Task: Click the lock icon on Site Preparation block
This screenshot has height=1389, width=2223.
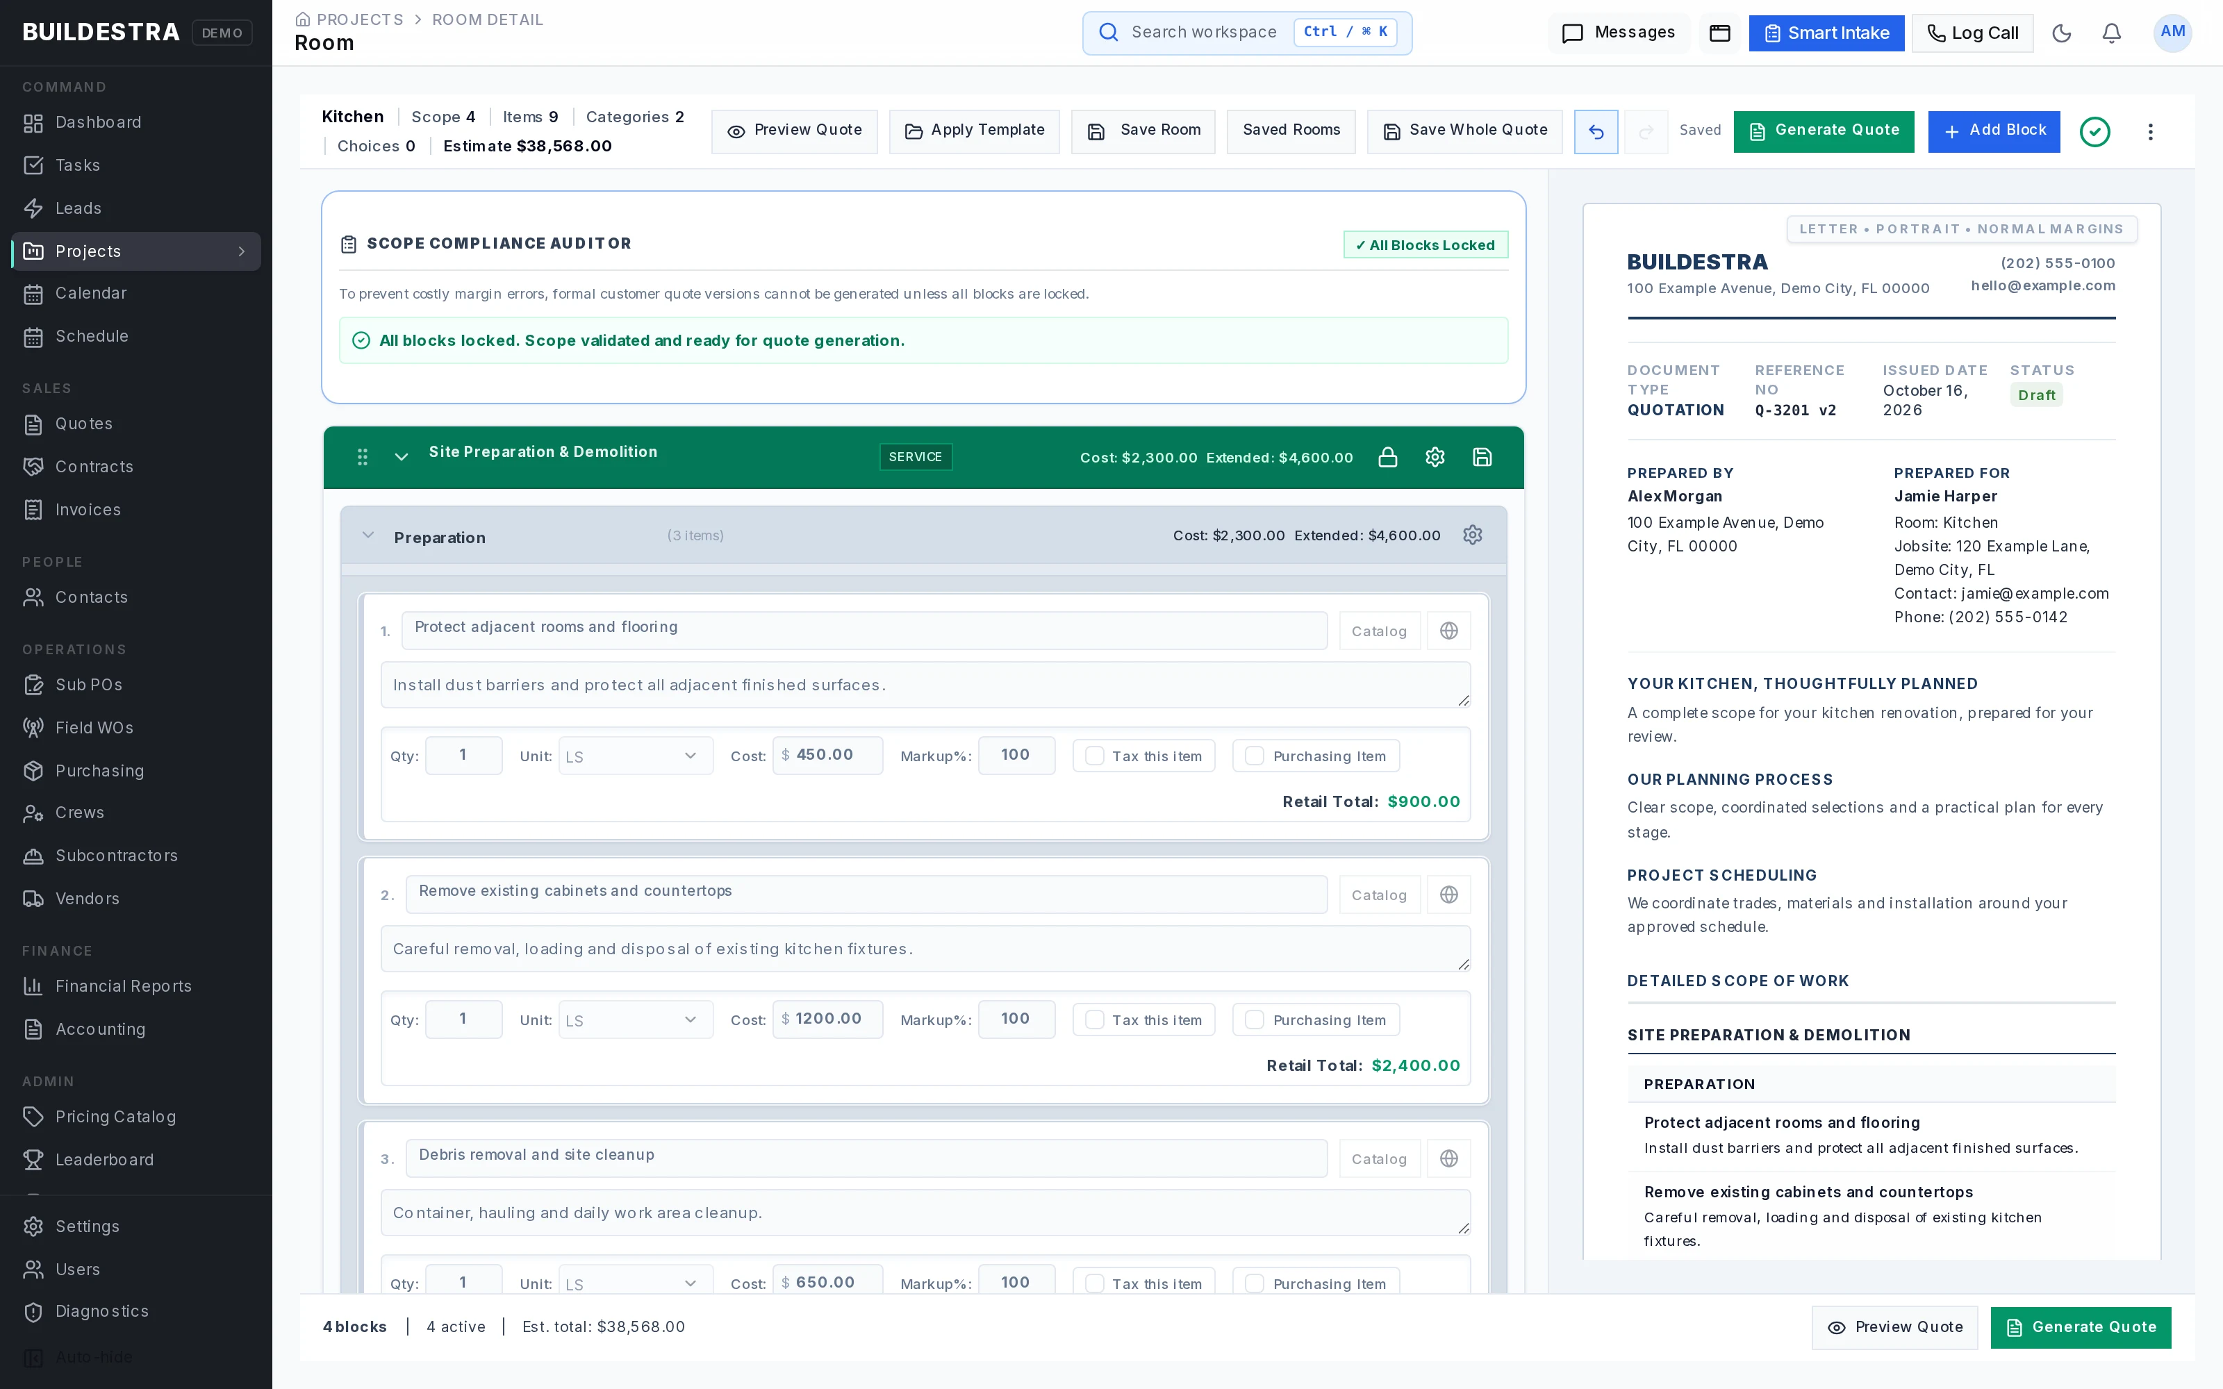Action: [x=1387, y=456]
